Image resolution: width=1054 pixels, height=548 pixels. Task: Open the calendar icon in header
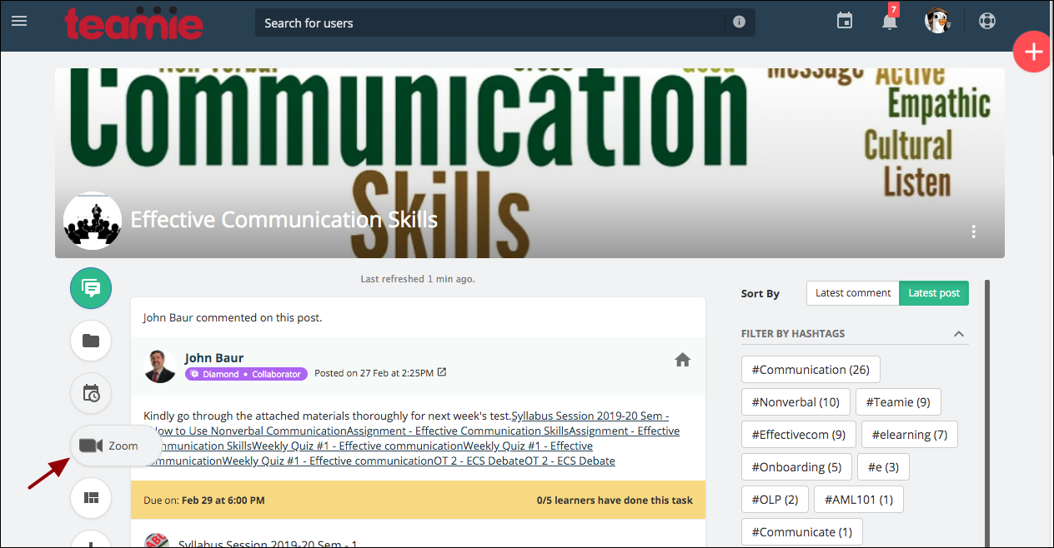(845, 21)
